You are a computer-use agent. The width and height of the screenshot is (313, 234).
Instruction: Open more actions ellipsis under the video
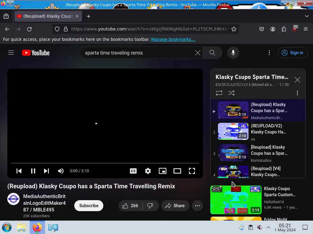pos(197,206)
